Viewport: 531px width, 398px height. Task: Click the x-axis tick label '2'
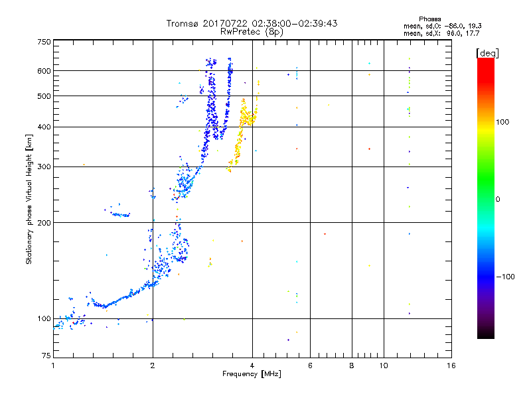[x=153, y=365]
